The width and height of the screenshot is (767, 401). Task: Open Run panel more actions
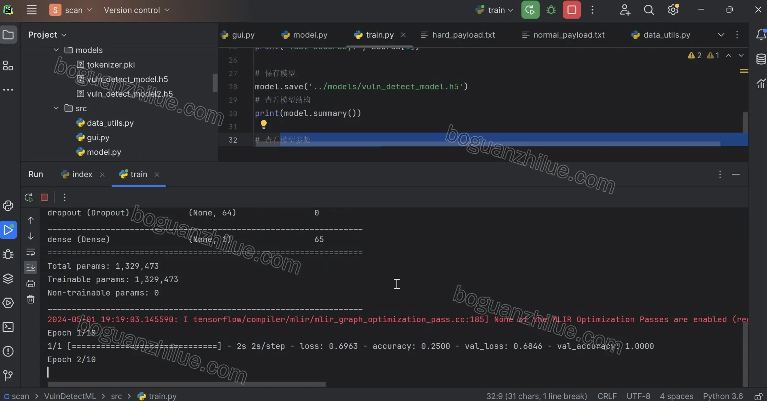pyautogui.click(x=65, y=197)
